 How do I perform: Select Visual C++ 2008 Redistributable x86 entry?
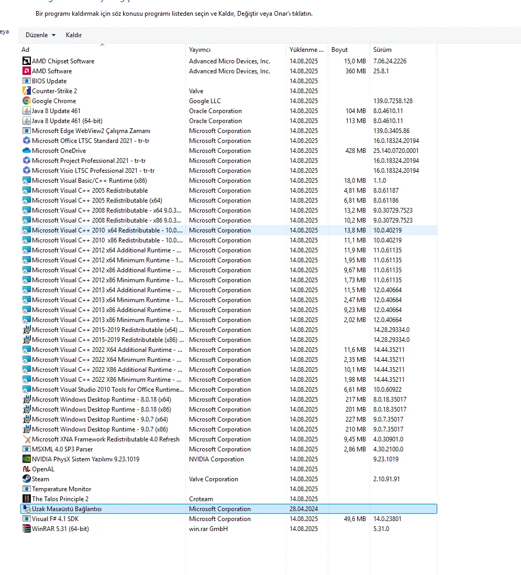[x=106, y=220]
